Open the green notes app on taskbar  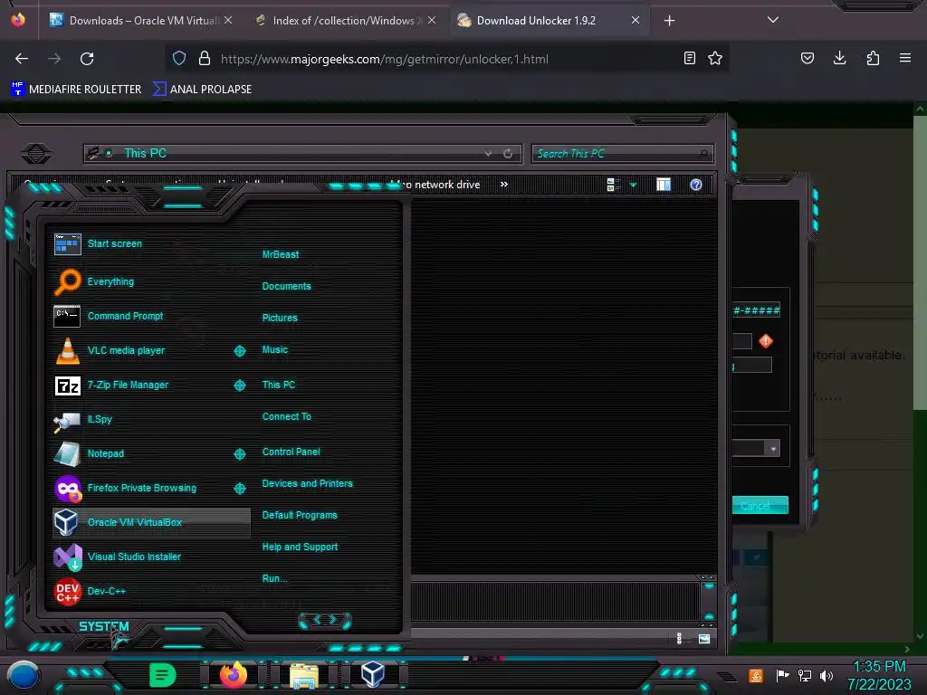pyautogui.click(x=162, y=675)
